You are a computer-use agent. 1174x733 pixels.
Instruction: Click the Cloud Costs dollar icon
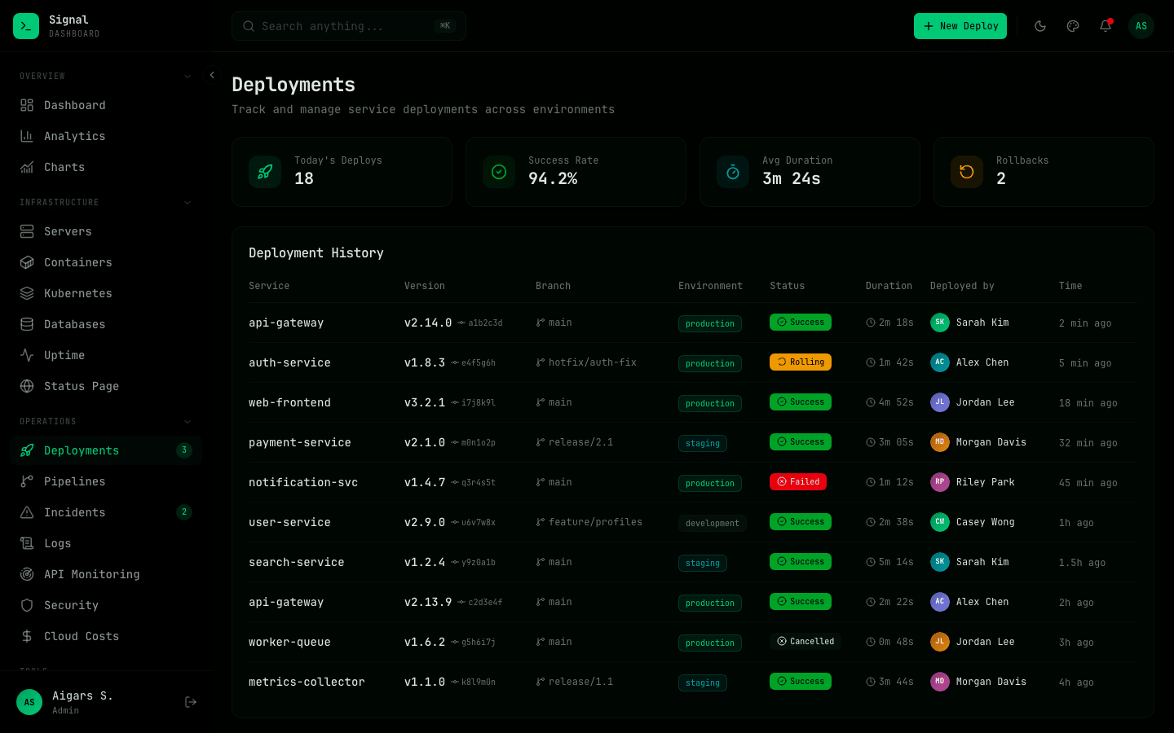(29, 636)
